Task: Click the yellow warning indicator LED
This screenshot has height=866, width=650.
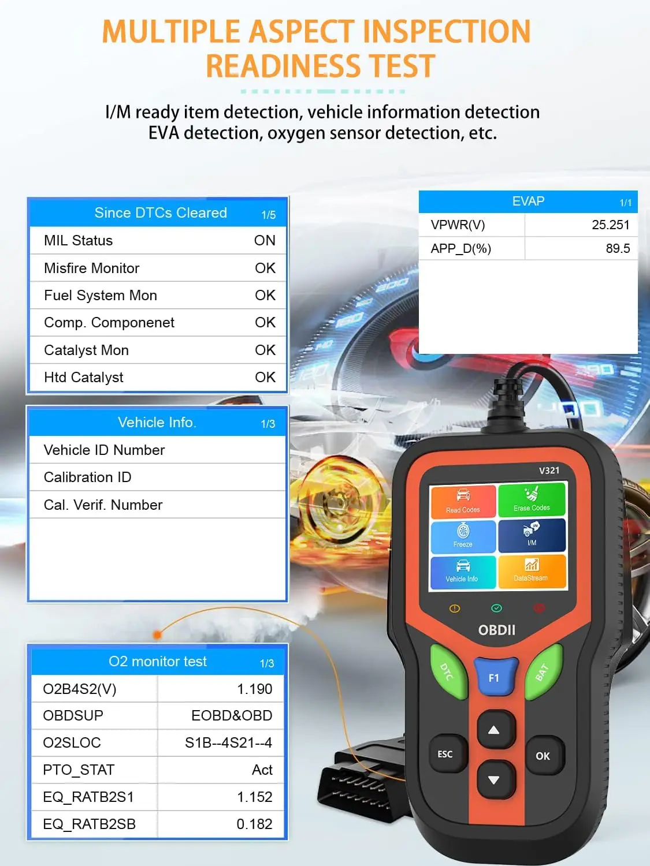Action: [455, 609]
